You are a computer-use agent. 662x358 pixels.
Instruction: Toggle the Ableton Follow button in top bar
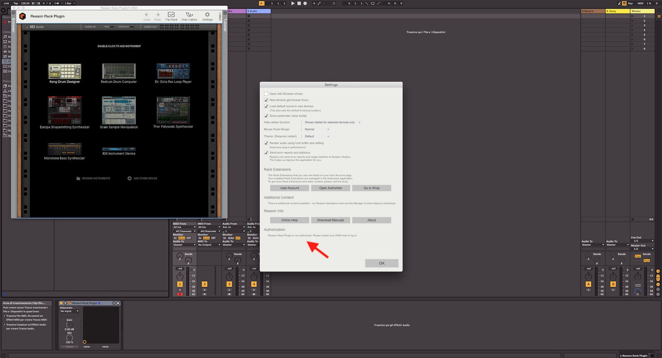tap(261, 3)
